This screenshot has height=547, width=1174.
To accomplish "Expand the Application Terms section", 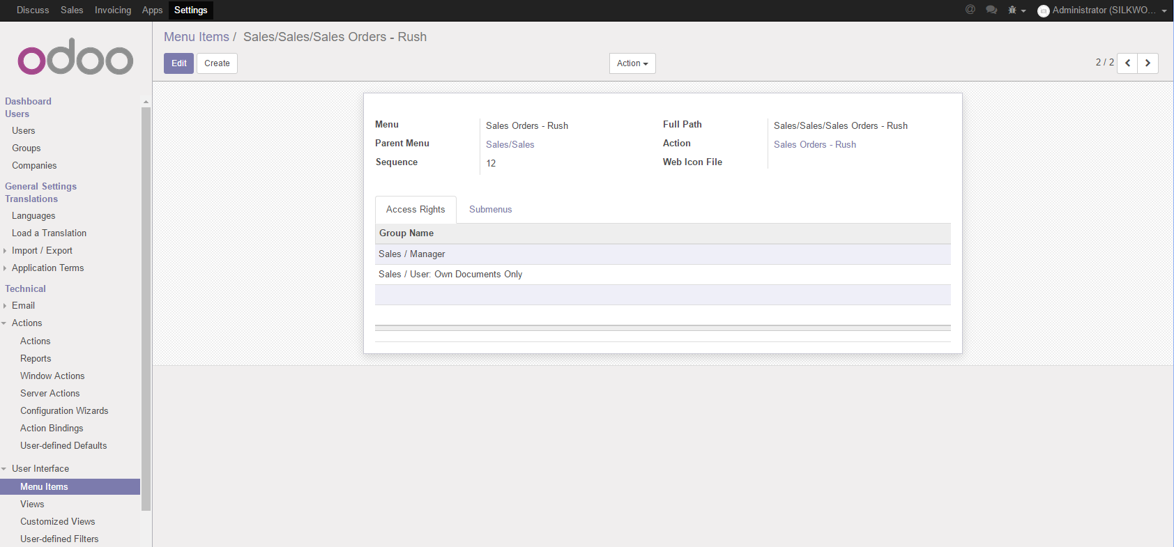I will pyautogui.click(x=47, y=268).
